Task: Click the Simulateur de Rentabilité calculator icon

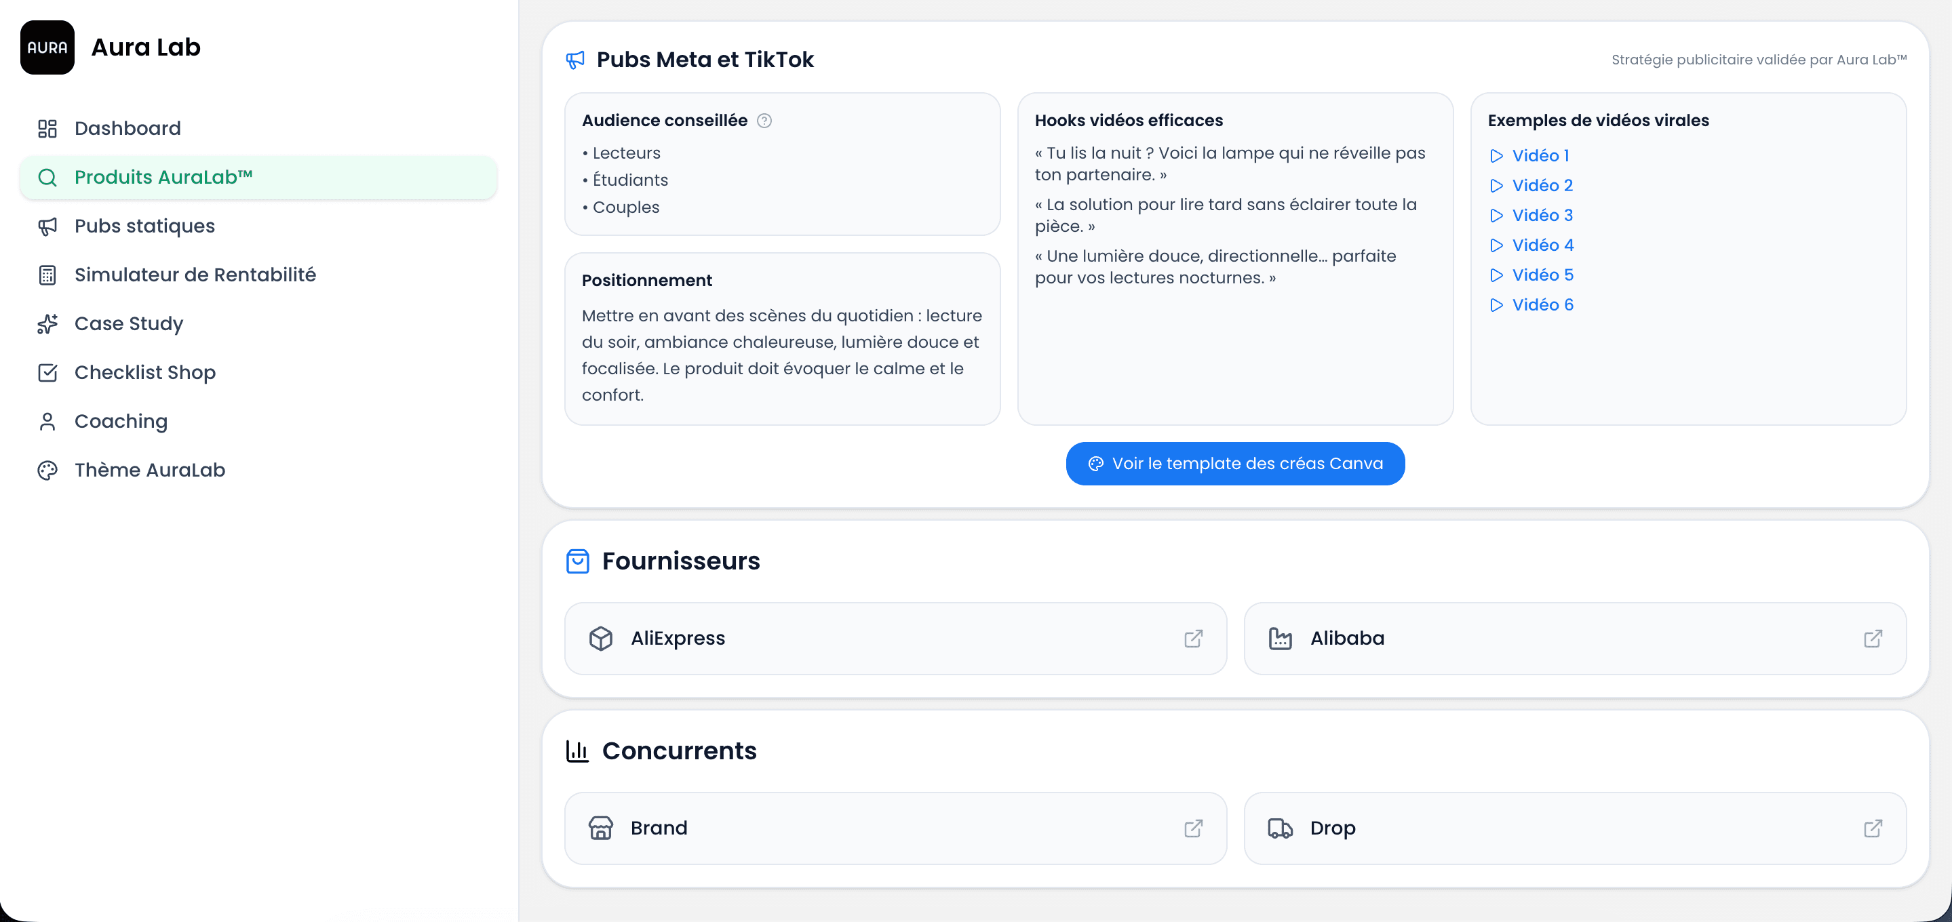Action: point(47,275)
